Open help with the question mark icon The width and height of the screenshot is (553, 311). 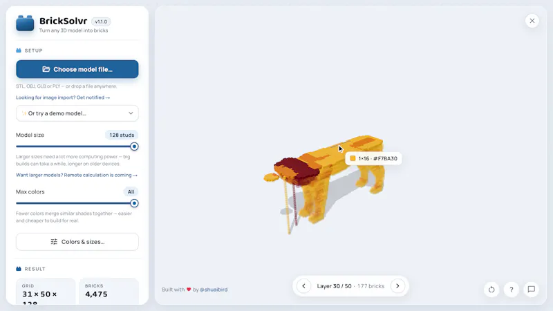pyautogui.click(x=512, y=290)
